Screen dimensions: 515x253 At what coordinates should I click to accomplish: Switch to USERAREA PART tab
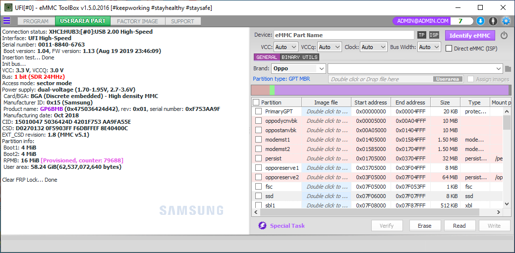tap(82, 21)
